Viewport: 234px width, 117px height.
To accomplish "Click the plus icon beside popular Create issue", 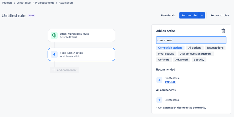I will [159, 80].
